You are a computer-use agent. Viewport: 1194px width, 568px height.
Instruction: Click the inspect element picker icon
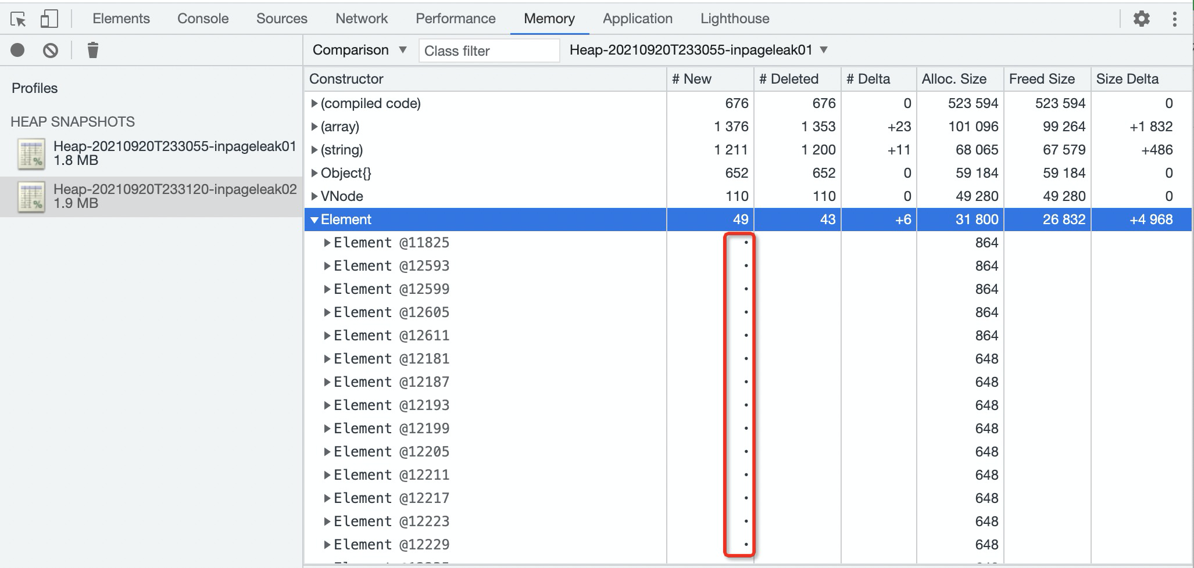[19, 19]
